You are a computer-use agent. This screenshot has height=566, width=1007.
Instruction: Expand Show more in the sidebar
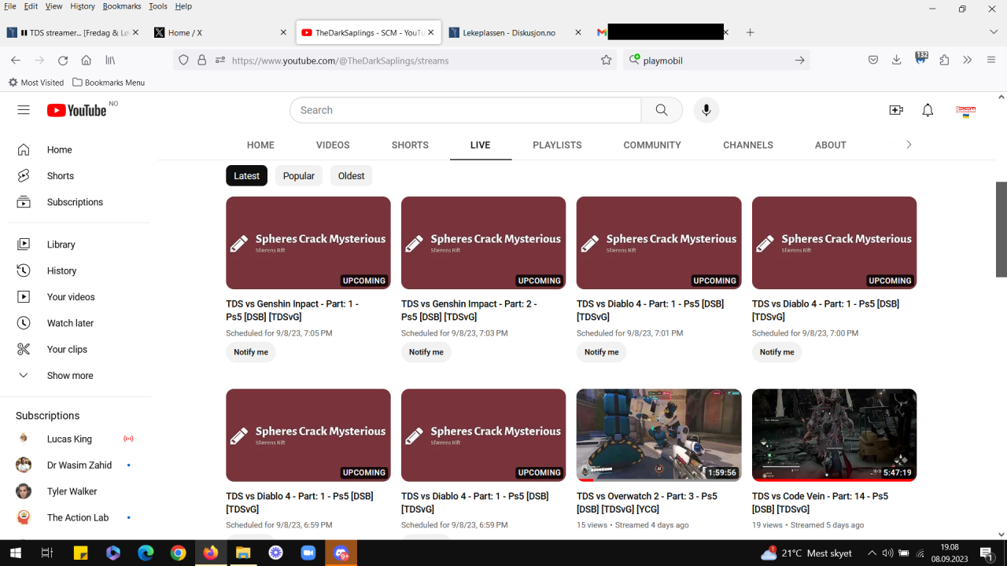click(x=69, y=376)
